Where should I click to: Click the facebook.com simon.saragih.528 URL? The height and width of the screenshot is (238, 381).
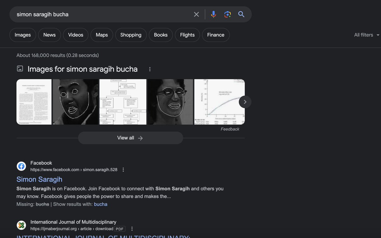pos(74,170)
